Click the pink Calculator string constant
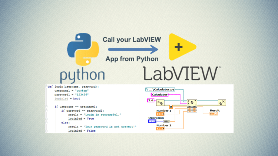 click(x=159, y=95)
